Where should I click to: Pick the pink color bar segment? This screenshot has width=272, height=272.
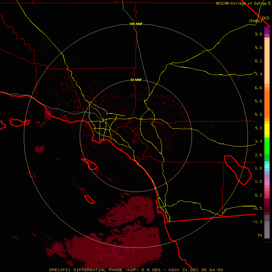267,183
